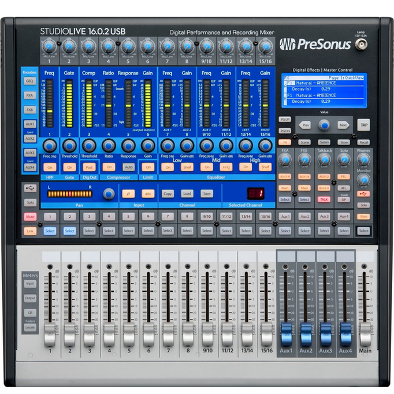Toggle the Mute mode button

coord(30,217)
